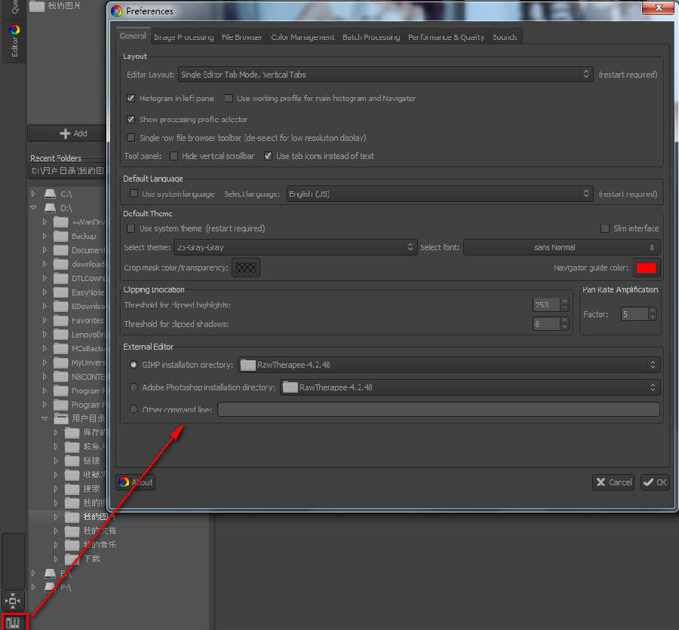Click the folder icon in Photoshop directory chooser
679x630 pixels.
tap(290, 387)
